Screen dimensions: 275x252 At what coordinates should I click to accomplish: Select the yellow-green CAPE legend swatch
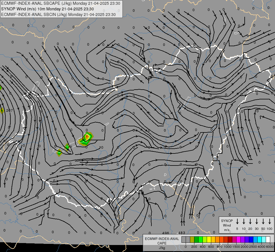coord(205,240)
